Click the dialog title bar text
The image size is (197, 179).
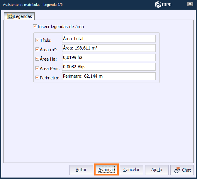tap(33, 4)
